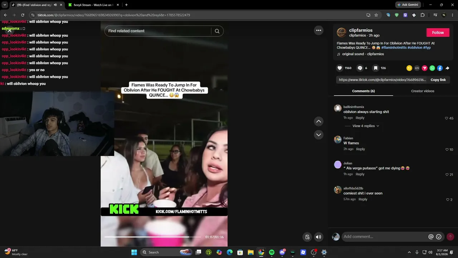Send to friends with red paper-plane icon
Image resolution: width=458 pixels, height=258 pixels.
pyautogui.click(x=425, y=68)
